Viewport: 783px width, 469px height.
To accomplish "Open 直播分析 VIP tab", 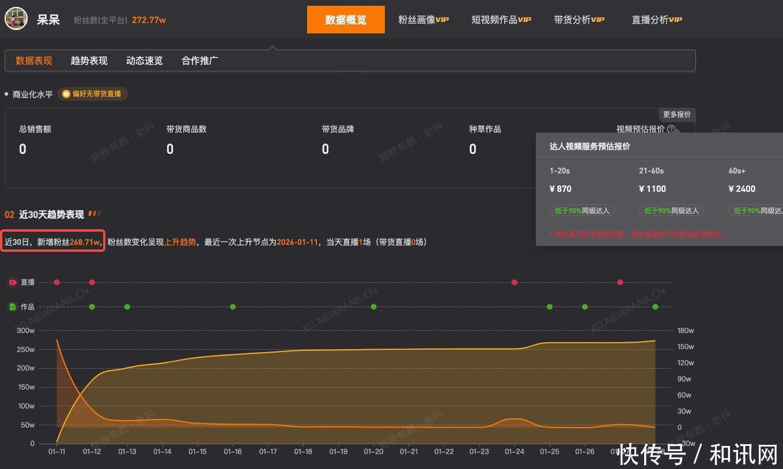I will click(656, 20).
